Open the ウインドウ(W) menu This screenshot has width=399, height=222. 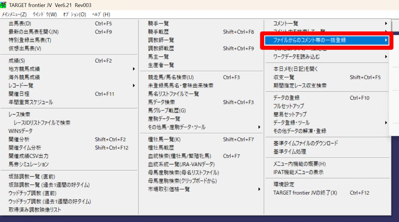point(45,14)
